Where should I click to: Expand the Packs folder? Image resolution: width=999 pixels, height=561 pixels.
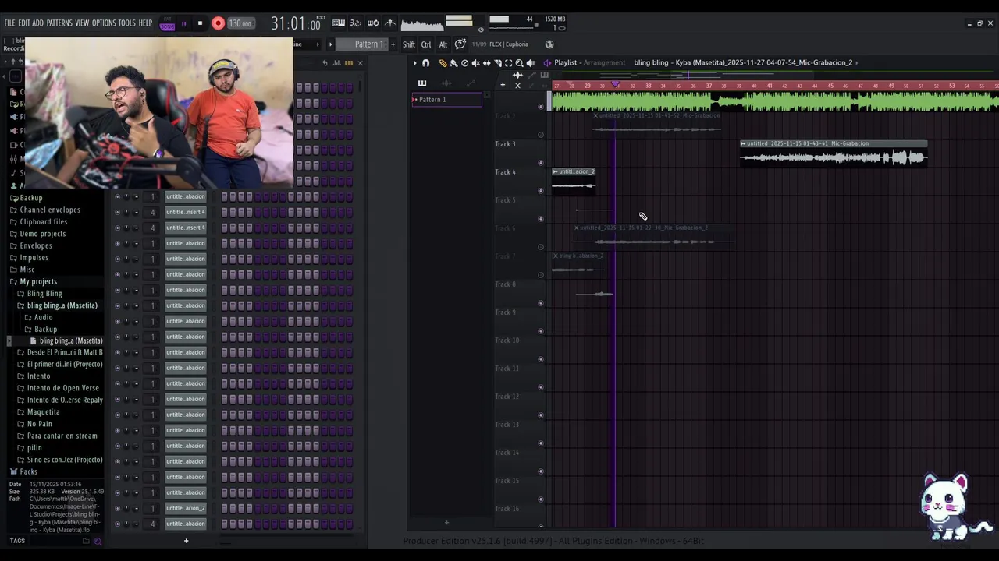pyautogui.click(x=28, y=471)
